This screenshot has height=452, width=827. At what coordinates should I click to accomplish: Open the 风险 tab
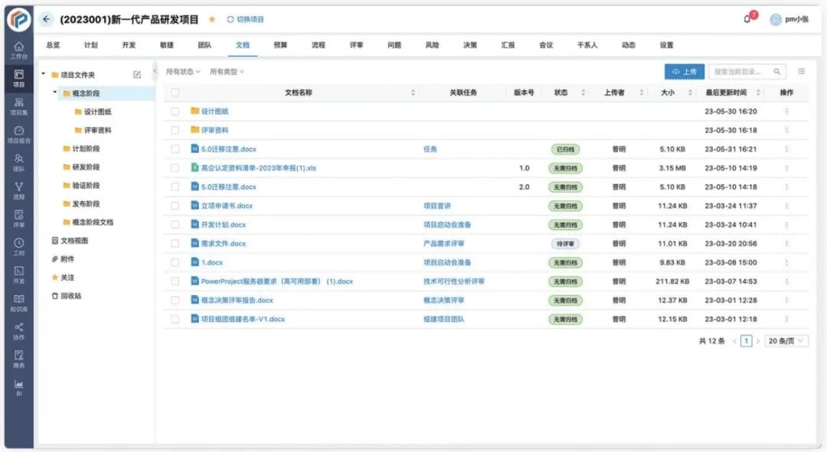[432, 44]
